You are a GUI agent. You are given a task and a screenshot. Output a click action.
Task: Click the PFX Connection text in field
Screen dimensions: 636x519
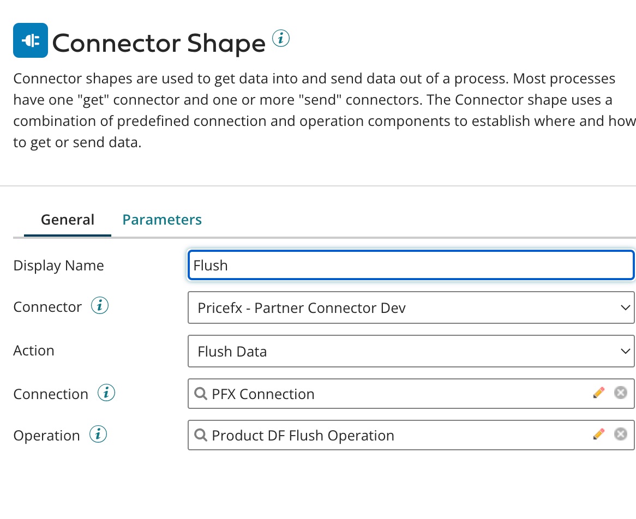click(x=263, y=394)
